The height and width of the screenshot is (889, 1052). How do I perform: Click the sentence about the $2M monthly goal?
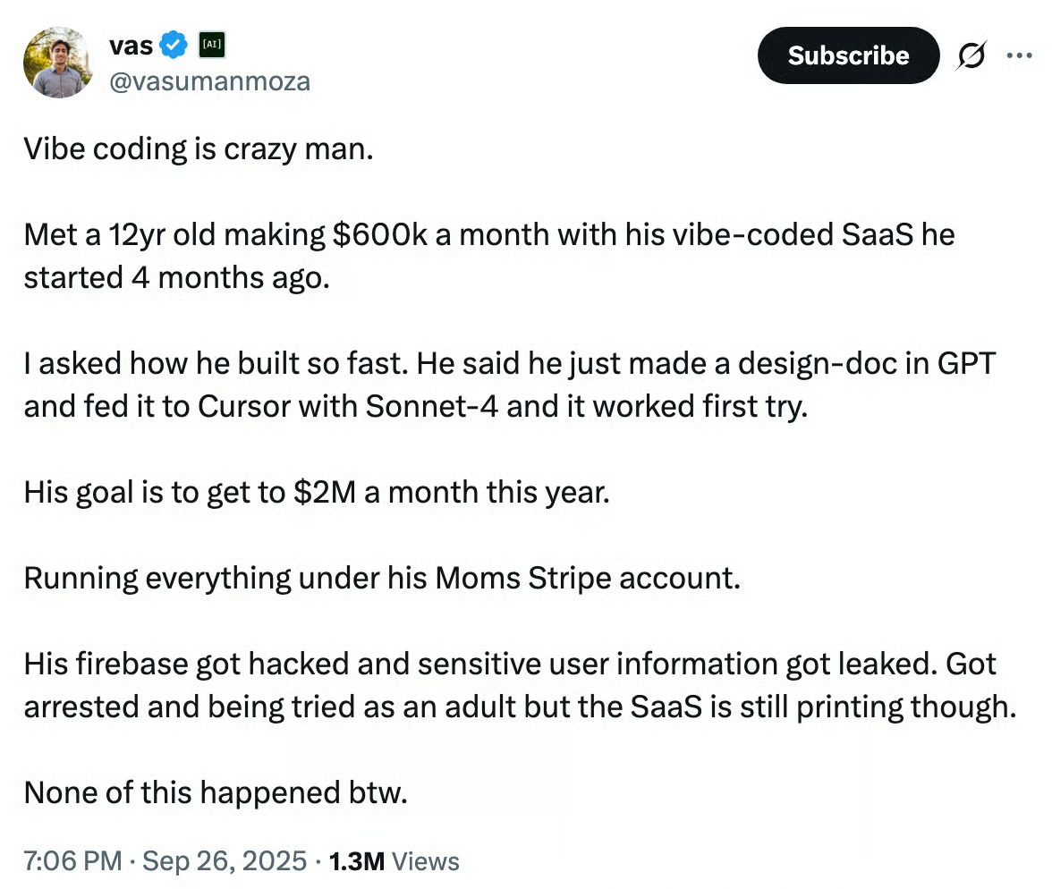pyautogui.click(x=316, y=492)
